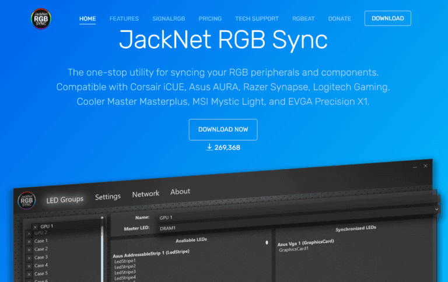Select Case 3 in the groups list

[41, 257]
